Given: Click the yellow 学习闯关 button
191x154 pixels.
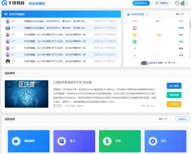Looking at the screenshot, I should (x=174, y=104).
